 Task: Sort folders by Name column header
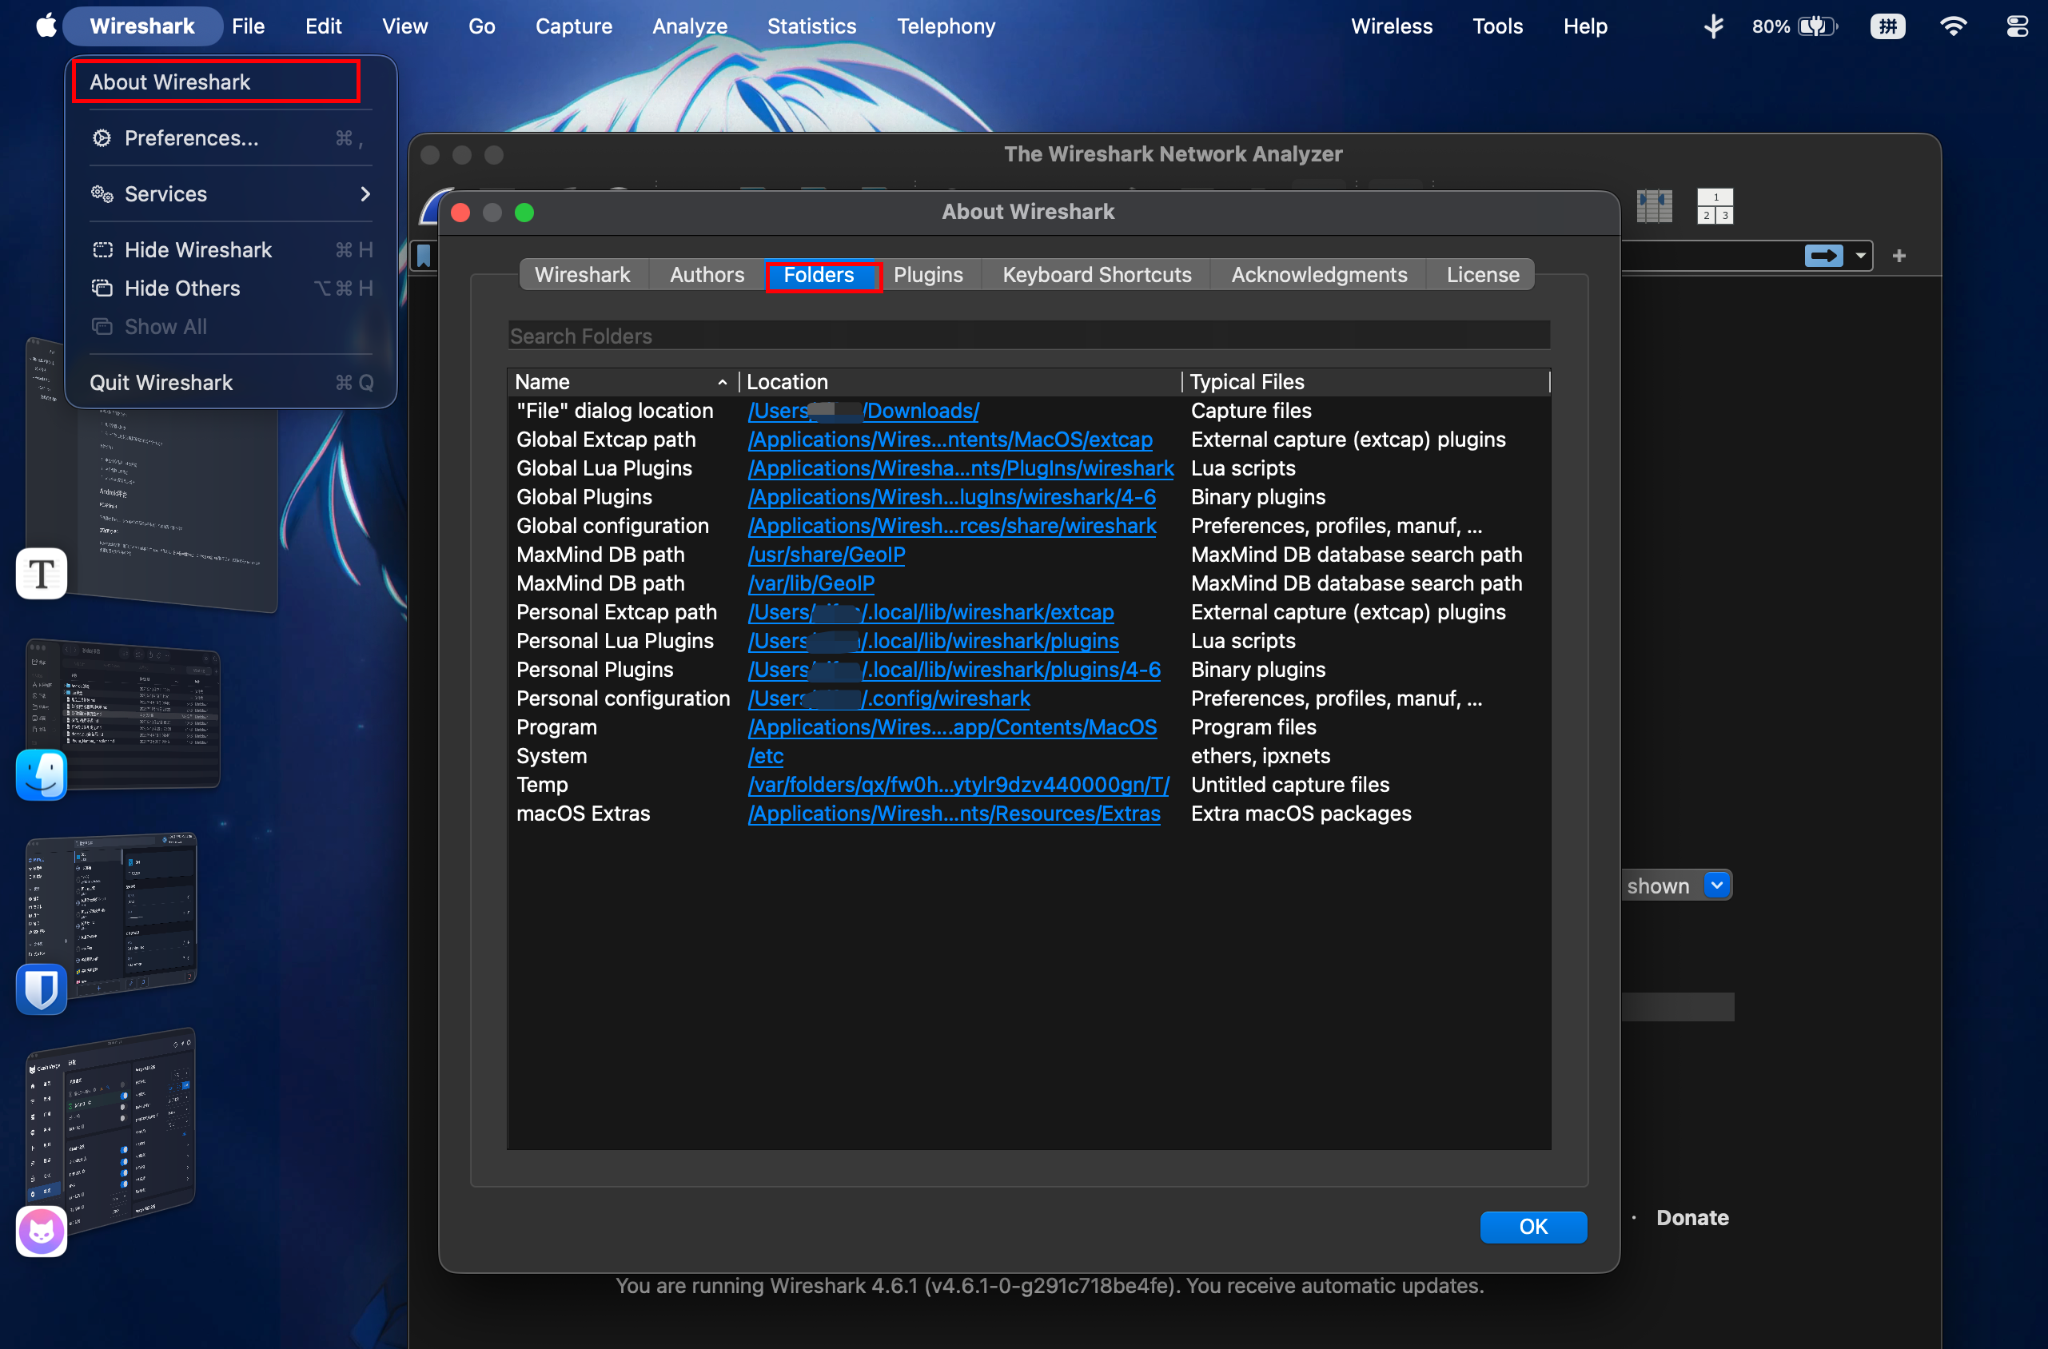pyautogui.click(x=621, y=381)
